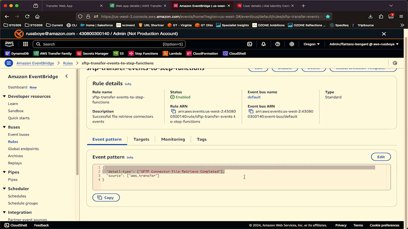
Task: Collapse the Developer resources section
Action: (4, 96)
